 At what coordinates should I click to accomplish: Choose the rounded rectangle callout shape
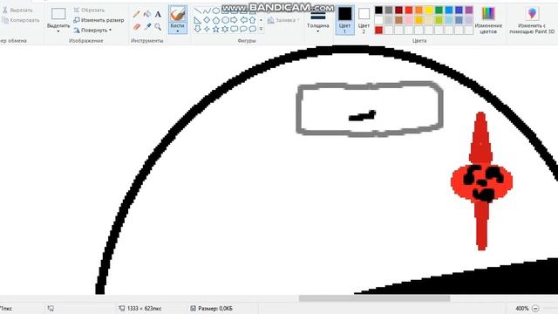[x=235, y=29]
